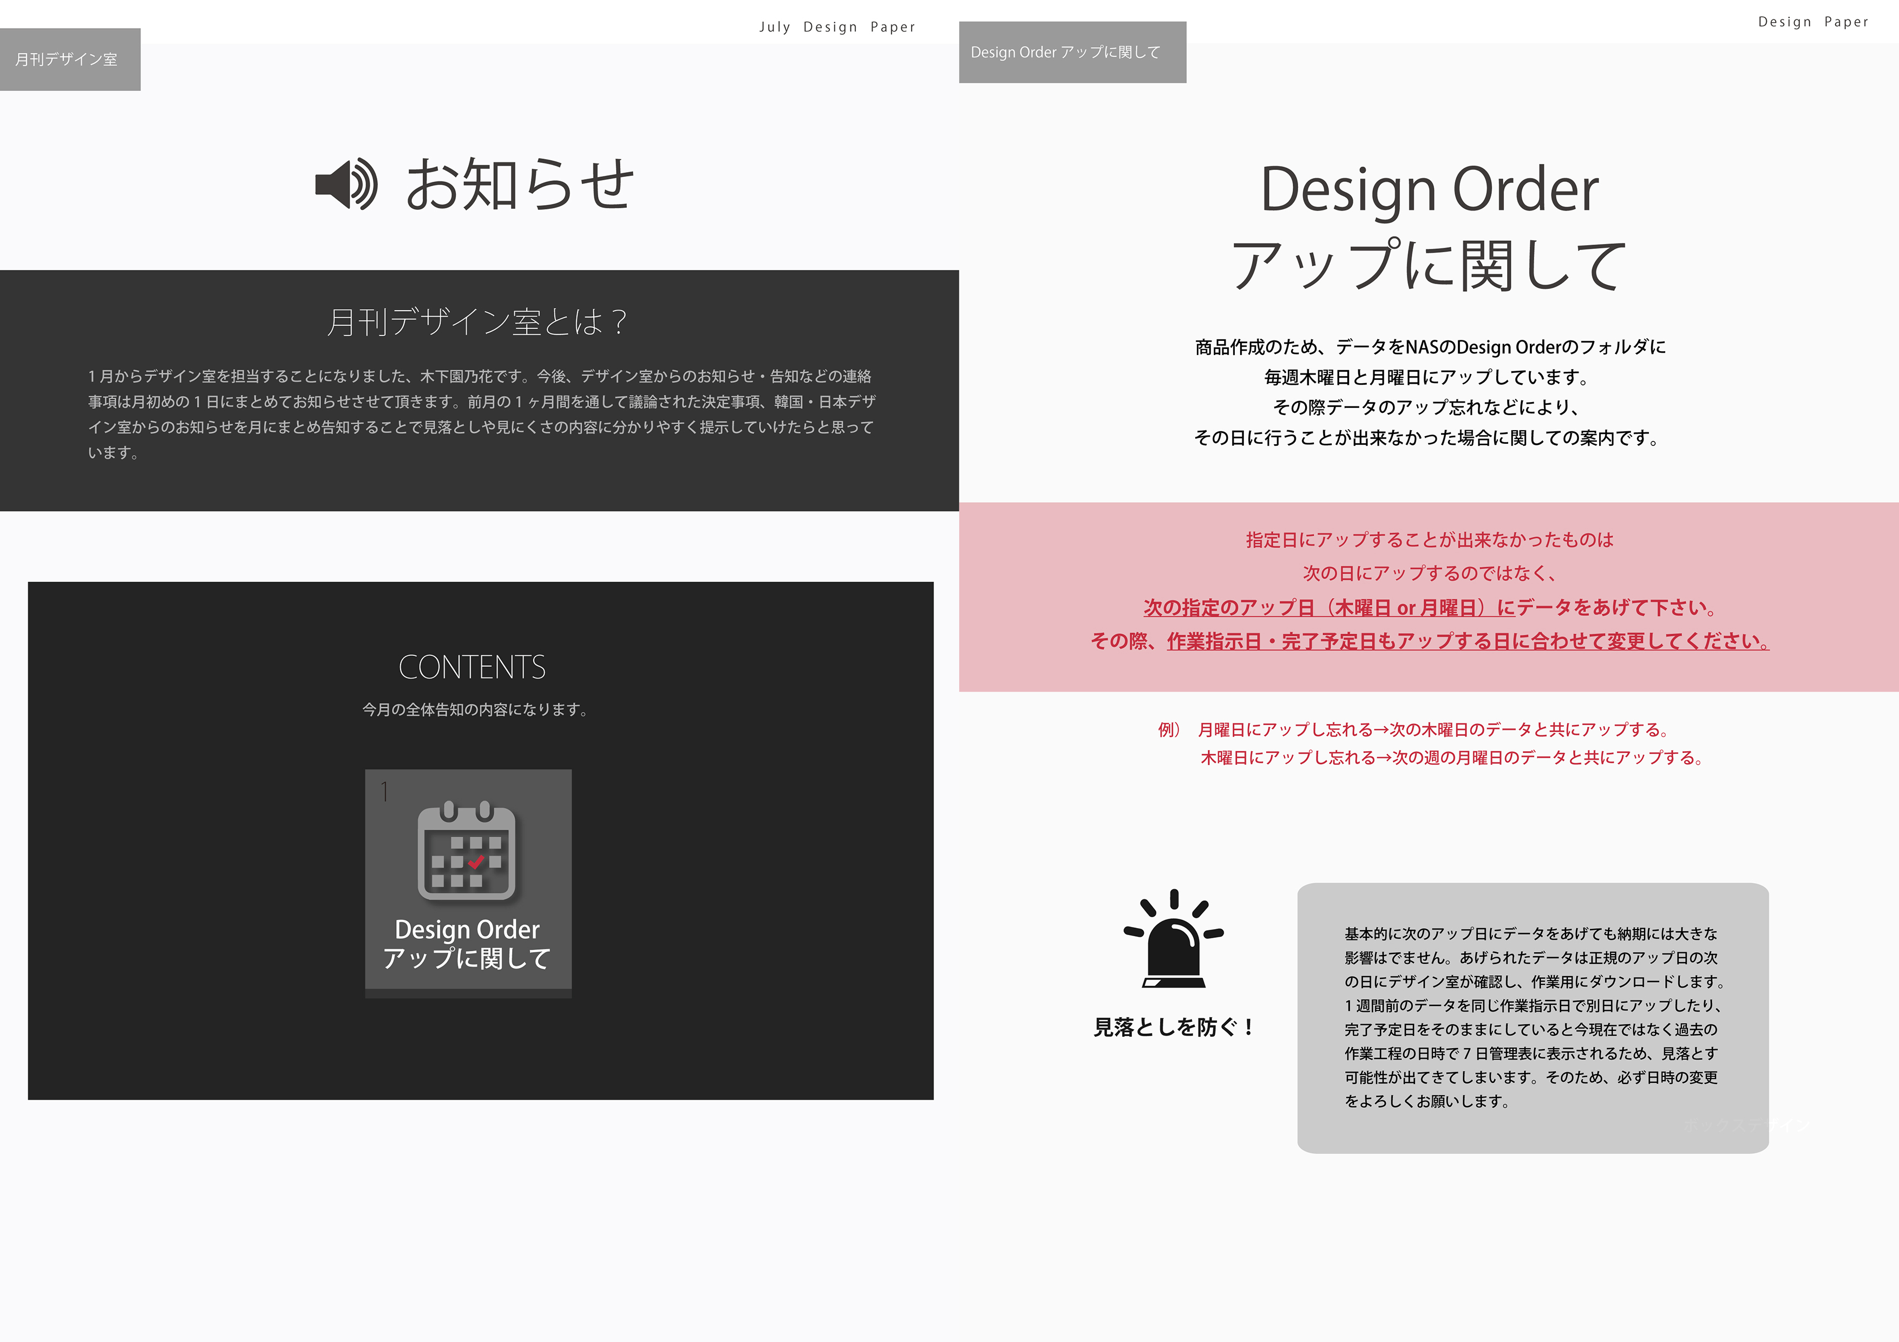Click the calendar icon in Contents card
1899x1342 pixels.
pyautogui.click(x=467, y=850)
